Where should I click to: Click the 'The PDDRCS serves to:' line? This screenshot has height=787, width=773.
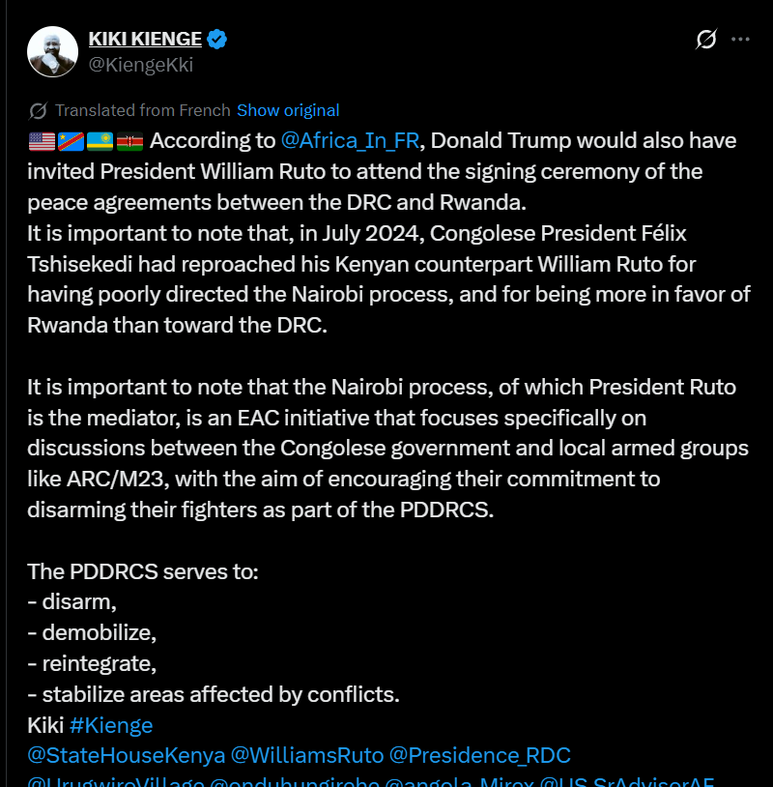click(142, 570)
